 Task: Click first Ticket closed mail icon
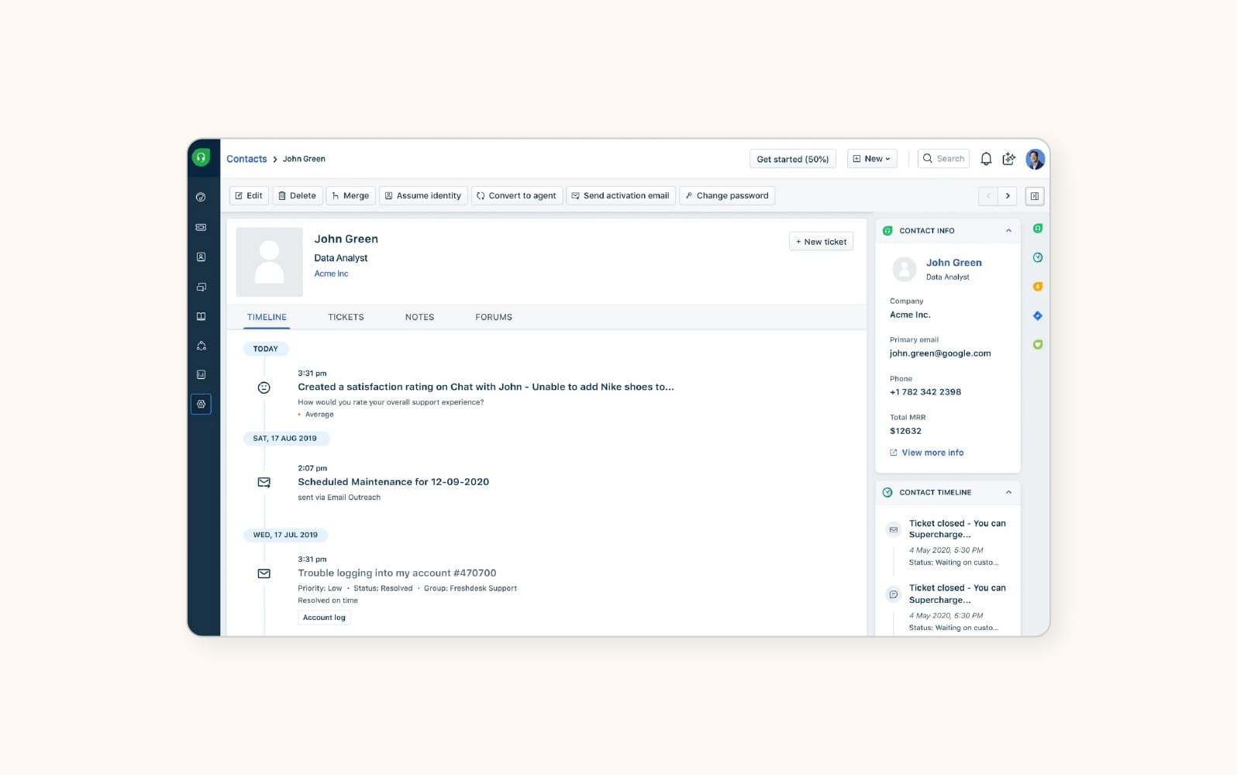coord(894,530)
